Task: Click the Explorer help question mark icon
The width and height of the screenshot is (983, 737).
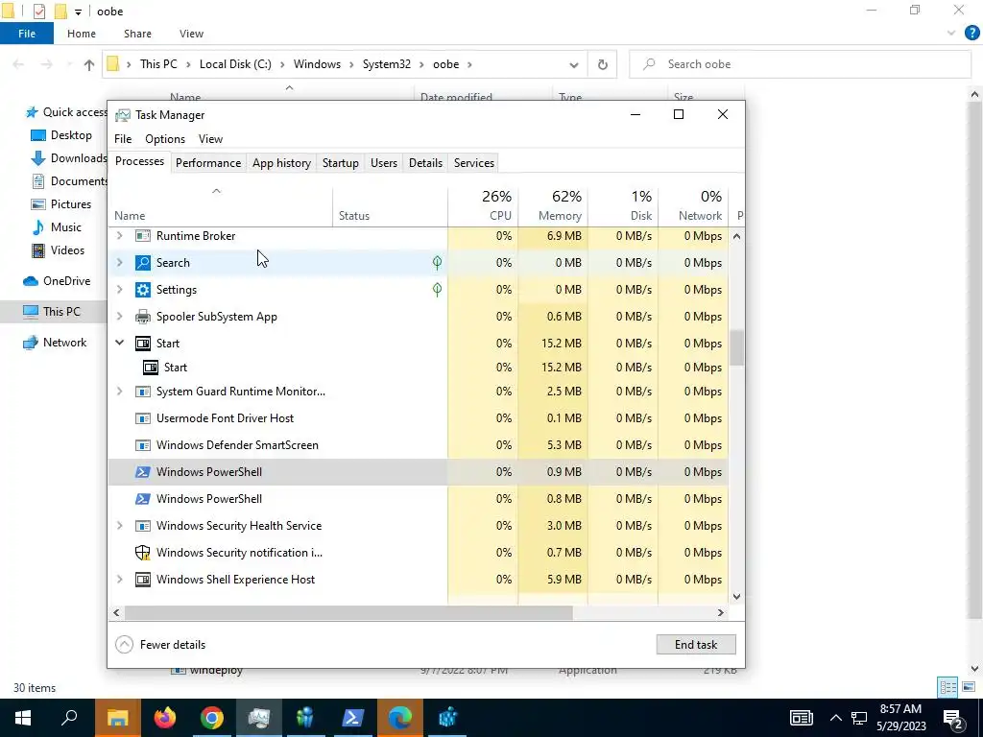Action: (x=971, y=34)
